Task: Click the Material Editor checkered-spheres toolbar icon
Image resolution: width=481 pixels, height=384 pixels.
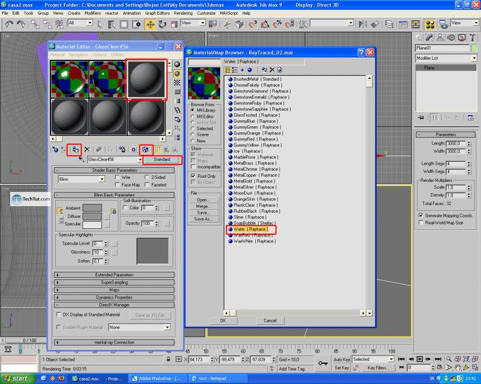Action: click(x=430, y=24)
